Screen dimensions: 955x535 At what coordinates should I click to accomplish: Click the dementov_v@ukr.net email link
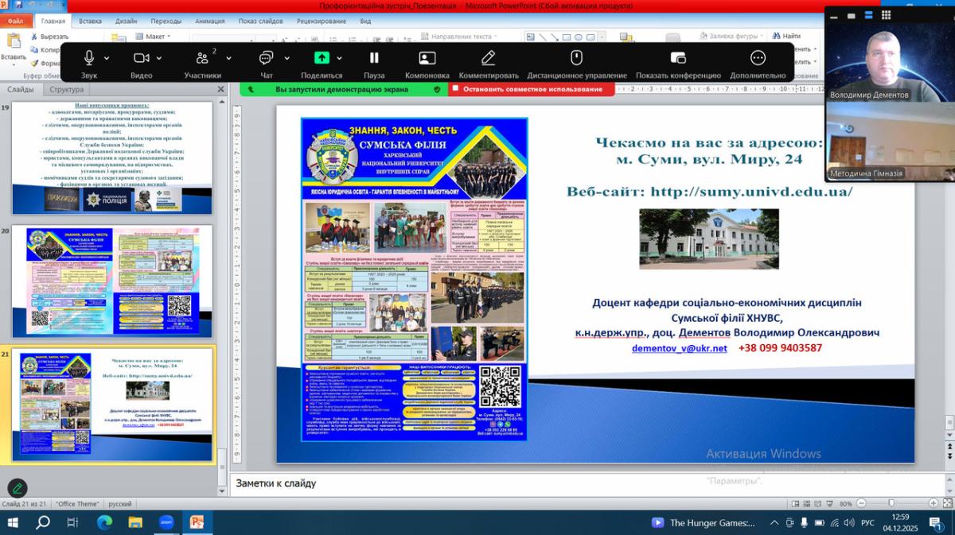(x=679, y=348)
